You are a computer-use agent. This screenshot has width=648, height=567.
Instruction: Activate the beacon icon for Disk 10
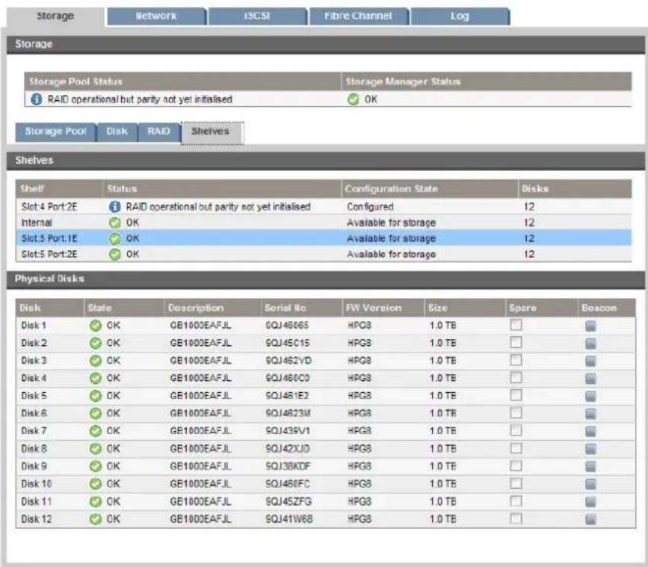click(590, 484)
